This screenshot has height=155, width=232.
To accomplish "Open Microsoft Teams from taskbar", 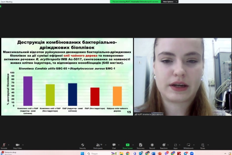I will (134, 153).
